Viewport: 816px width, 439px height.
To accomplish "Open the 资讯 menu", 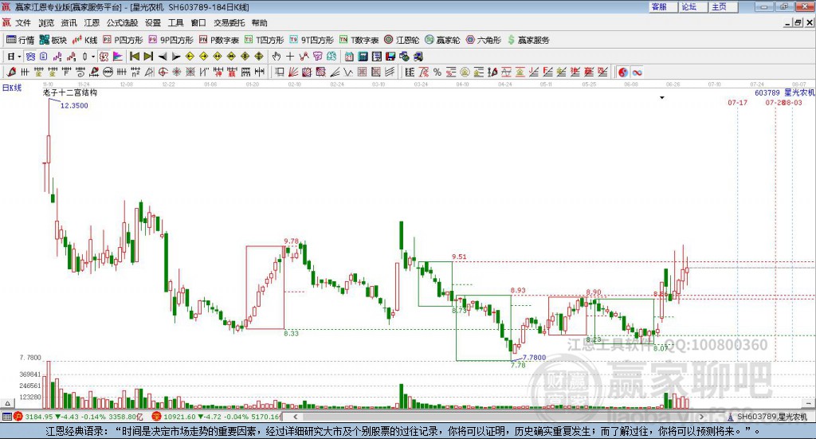I will pyautogui.click(x=69, y=23).
